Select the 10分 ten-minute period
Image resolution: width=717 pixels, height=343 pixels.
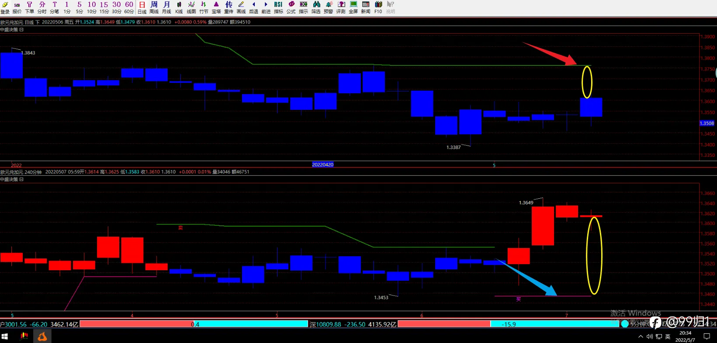click(x=92, y=7)
